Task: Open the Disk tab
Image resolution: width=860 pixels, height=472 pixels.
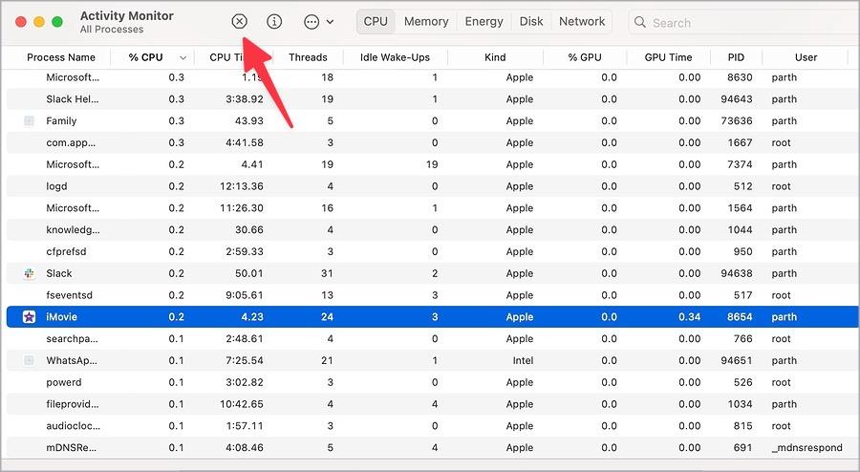Action: (531, 21)
